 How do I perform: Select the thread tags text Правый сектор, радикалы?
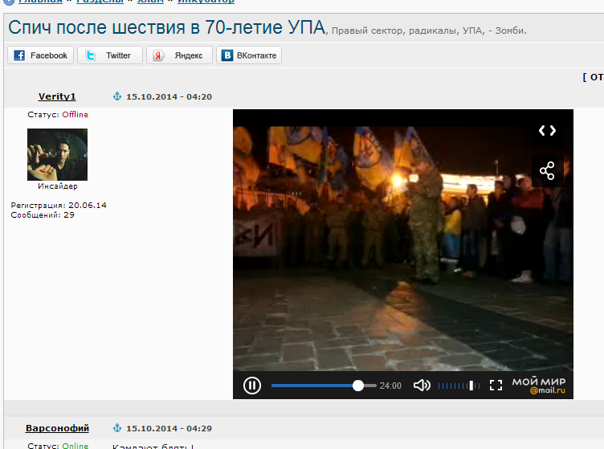click(x=429, y=31)
